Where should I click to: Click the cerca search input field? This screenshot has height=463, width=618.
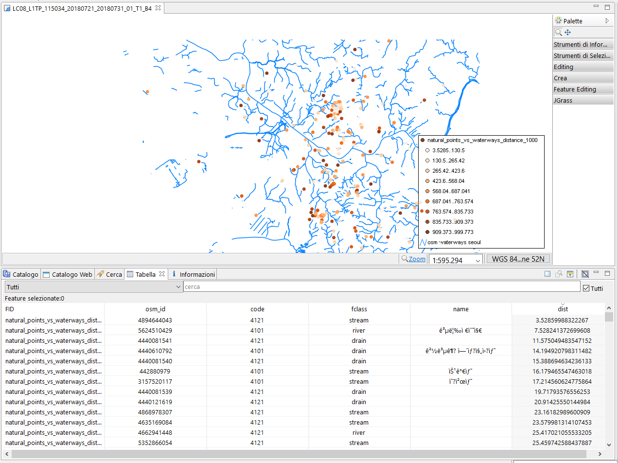[x=381, y=287]
